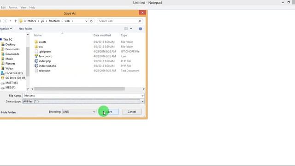This screenshot has height=166, width=295.
Task: Click the Forward navigation arrow
Action: coord(5,21)
